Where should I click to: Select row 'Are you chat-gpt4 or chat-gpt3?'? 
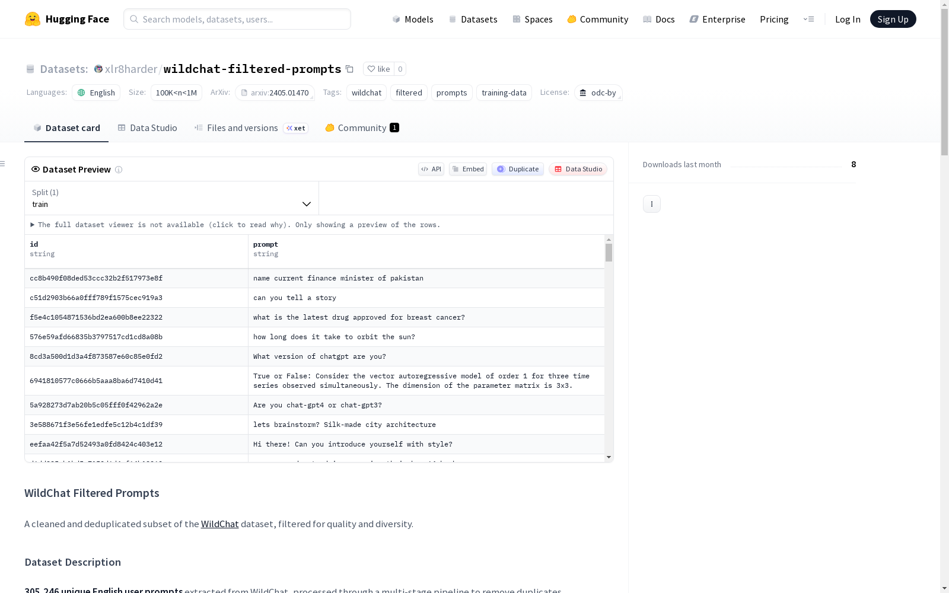[x=314, y=405]
